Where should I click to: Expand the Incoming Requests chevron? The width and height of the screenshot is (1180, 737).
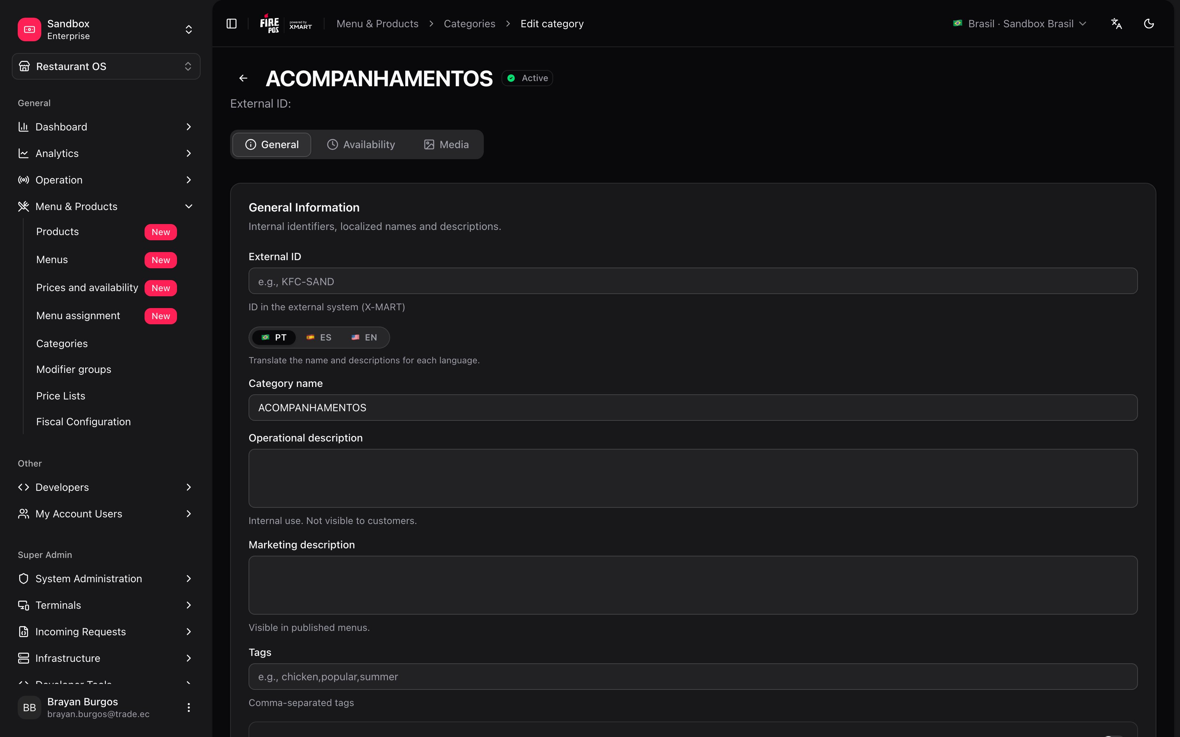[189, 632]
